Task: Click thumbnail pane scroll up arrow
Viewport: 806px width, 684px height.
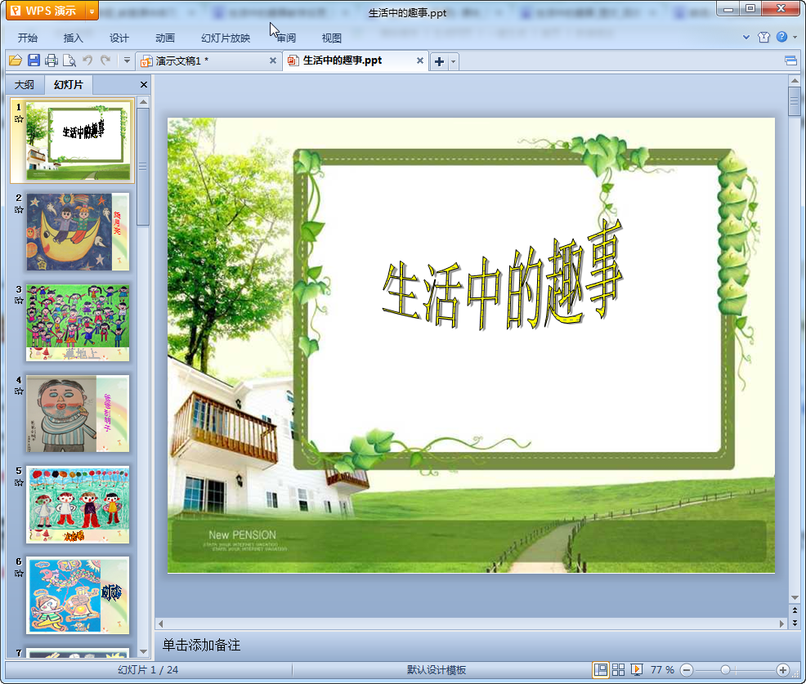Action: (143, 102)
